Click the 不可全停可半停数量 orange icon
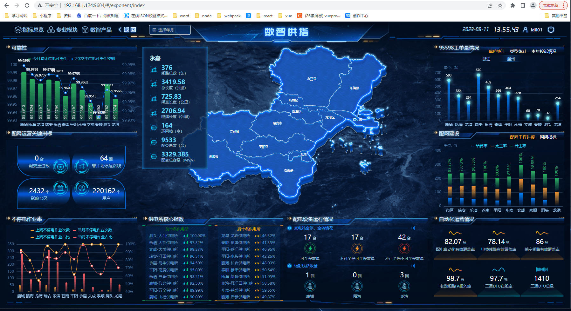Image resolution: width=571 pixels, height=311 pixels. [357, 248]
